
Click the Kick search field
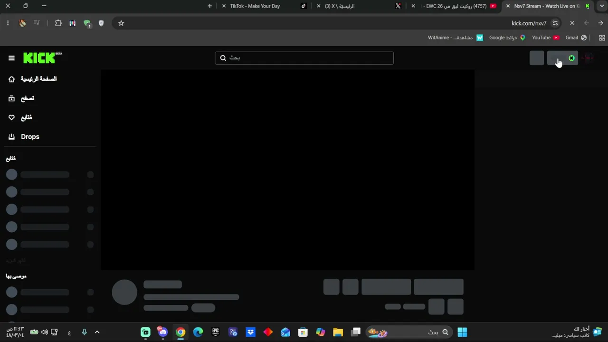[x=304, y=58]
